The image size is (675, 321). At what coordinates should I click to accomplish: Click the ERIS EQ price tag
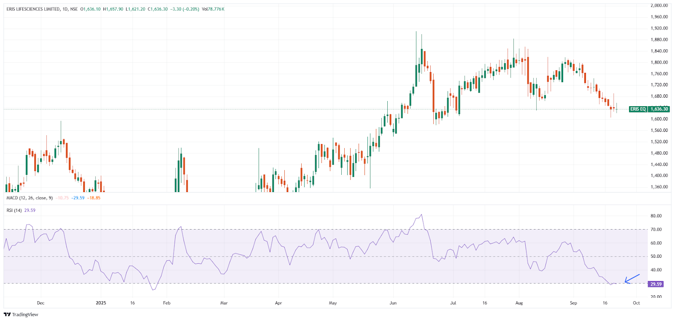(638, 109)
